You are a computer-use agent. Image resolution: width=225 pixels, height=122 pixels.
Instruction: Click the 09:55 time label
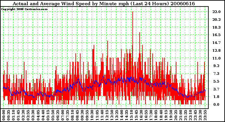[87, 115]
